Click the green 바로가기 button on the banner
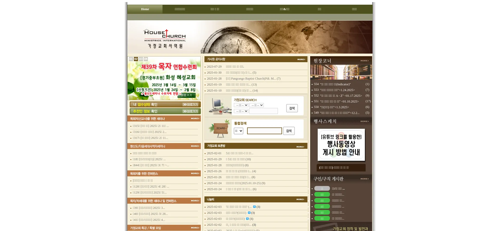 (186, 95)
